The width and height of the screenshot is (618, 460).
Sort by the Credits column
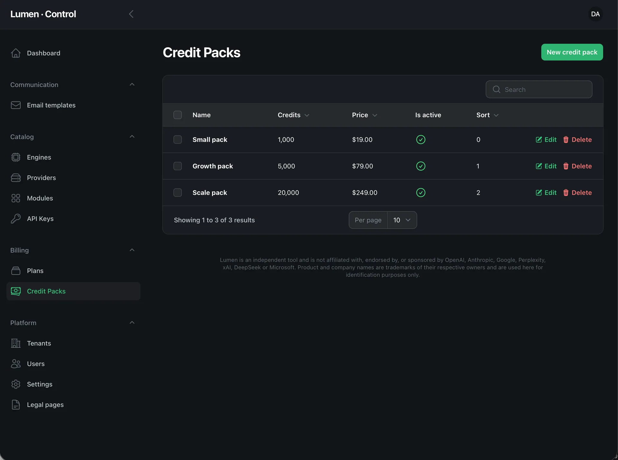(x=293, y=115)
